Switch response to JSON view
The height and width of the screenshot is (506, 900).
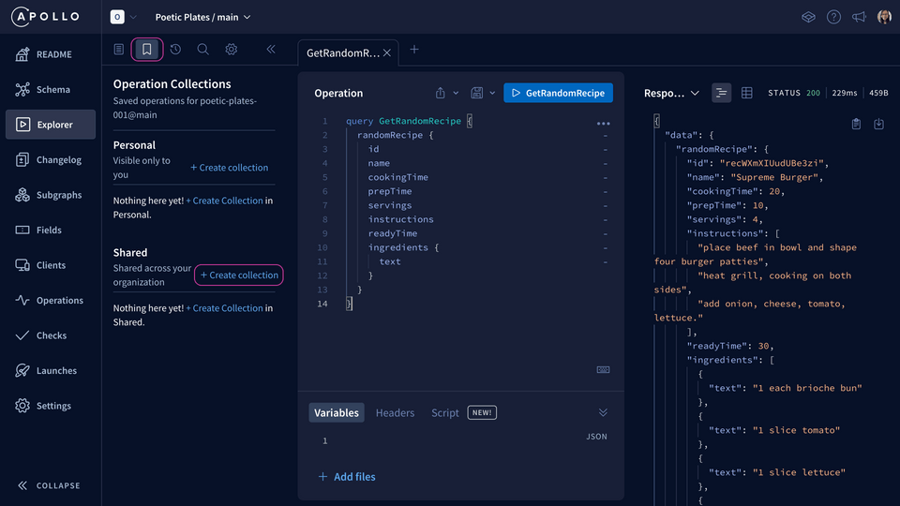[x=722, y=93]
